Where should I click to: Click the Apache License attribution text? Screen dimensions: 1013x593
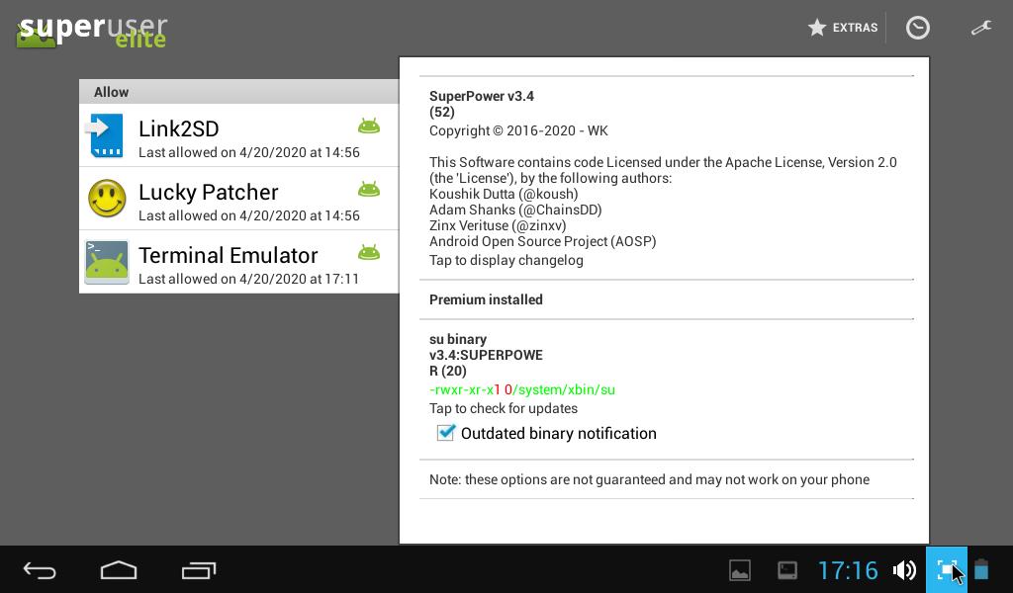663,170
